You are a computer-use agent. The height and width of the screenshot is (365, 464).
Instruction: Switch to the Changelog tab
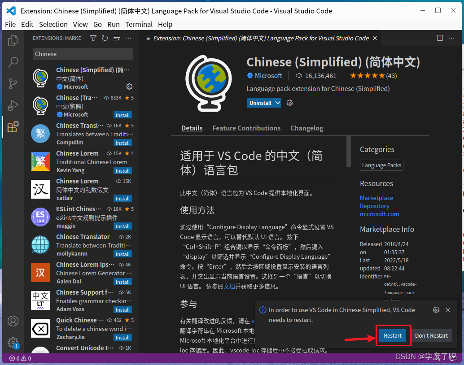306,128
